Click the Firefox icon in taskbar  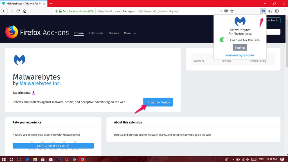pos(82,159)
